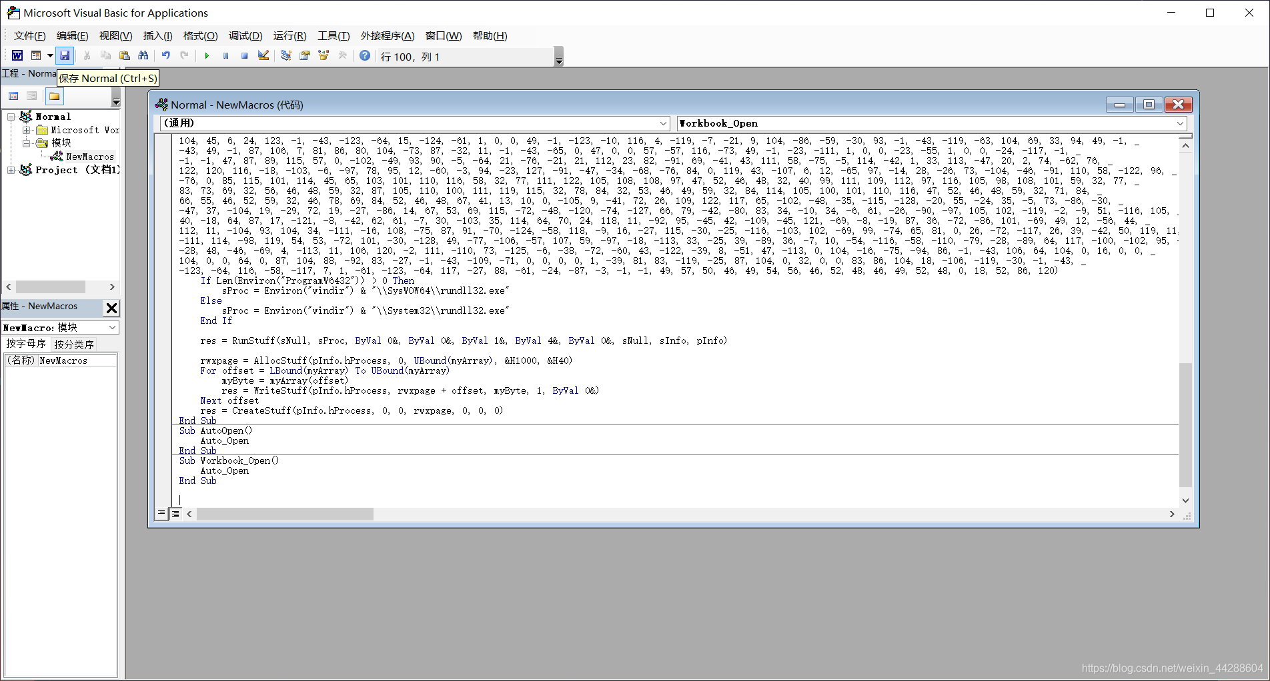Click the Reset (stop) square icon
This screenshot has width=1270, height=681.
tap(245, 56)
